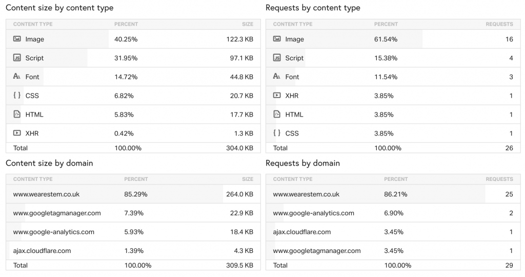Click CONTENT TYPE header in Requests by domain
This screenshot has height=277, width=525.
pos(293,179)
